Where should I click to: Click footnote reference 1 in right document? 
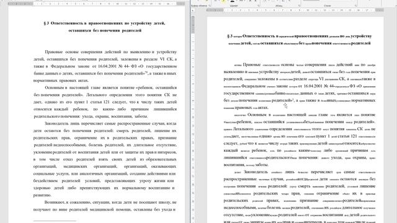click(x=293, y=99)
